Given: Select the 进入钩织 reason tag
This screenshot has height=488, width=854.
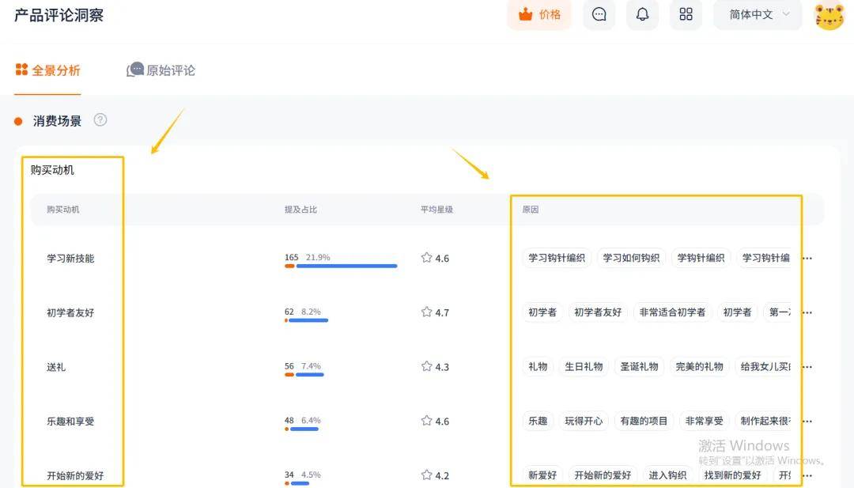Looking at the screenshot, I should [x=667, y=475].
